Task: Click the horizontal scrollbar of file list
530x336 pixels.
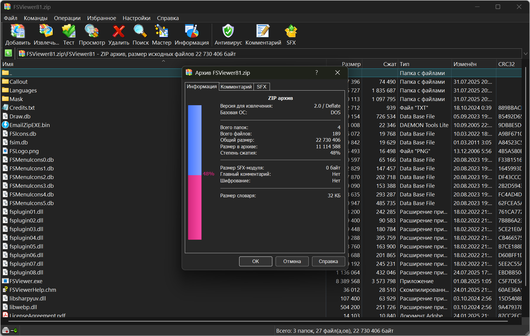Action: pos(258,321)
